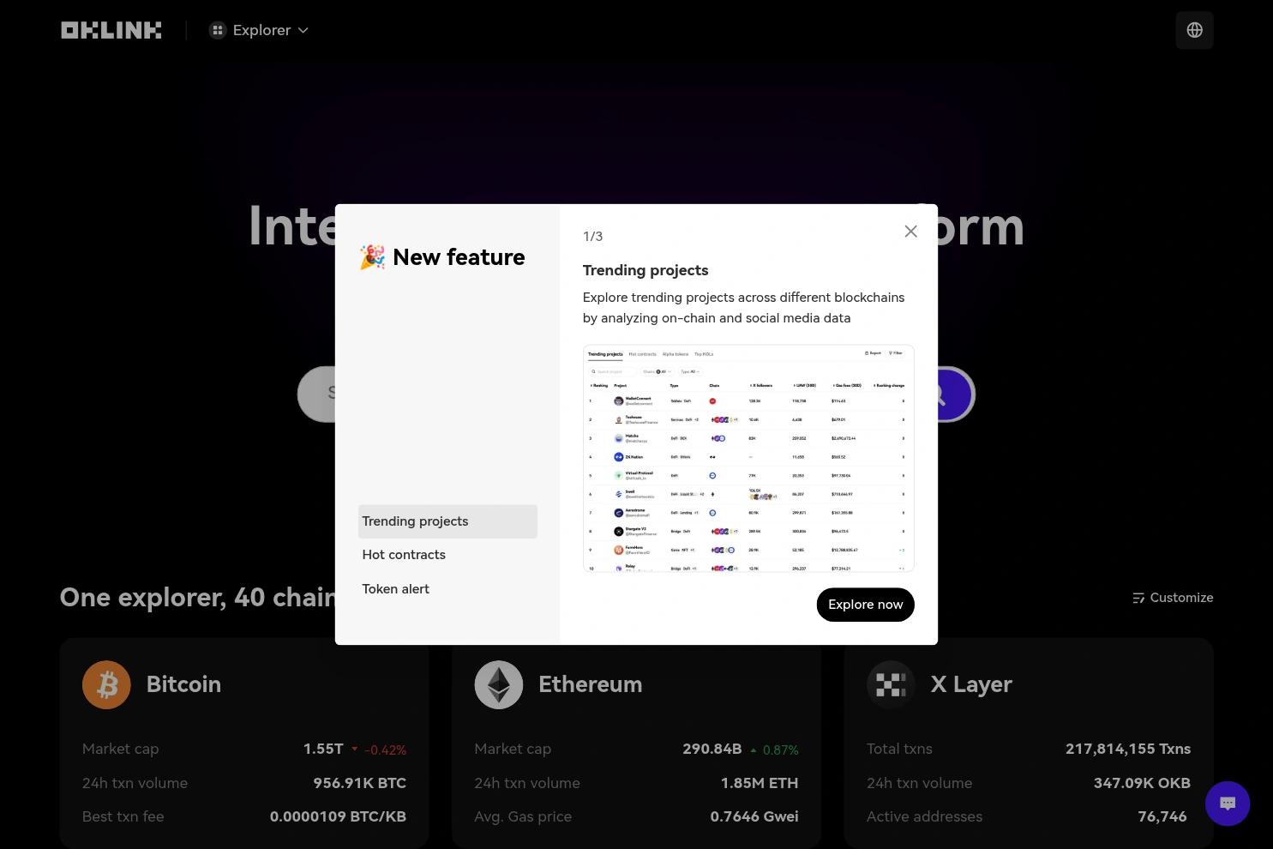Screen dimensions: 1273x849
Task: Open the Explorer dropdown menu
Action: pos(258,30)
